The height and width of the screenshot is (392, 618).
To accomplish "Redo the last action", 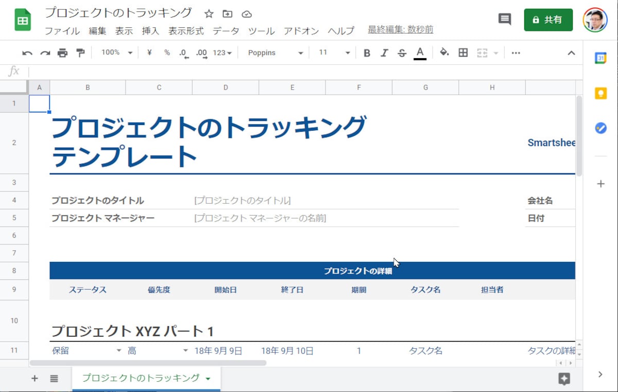I will coord(45,52).
